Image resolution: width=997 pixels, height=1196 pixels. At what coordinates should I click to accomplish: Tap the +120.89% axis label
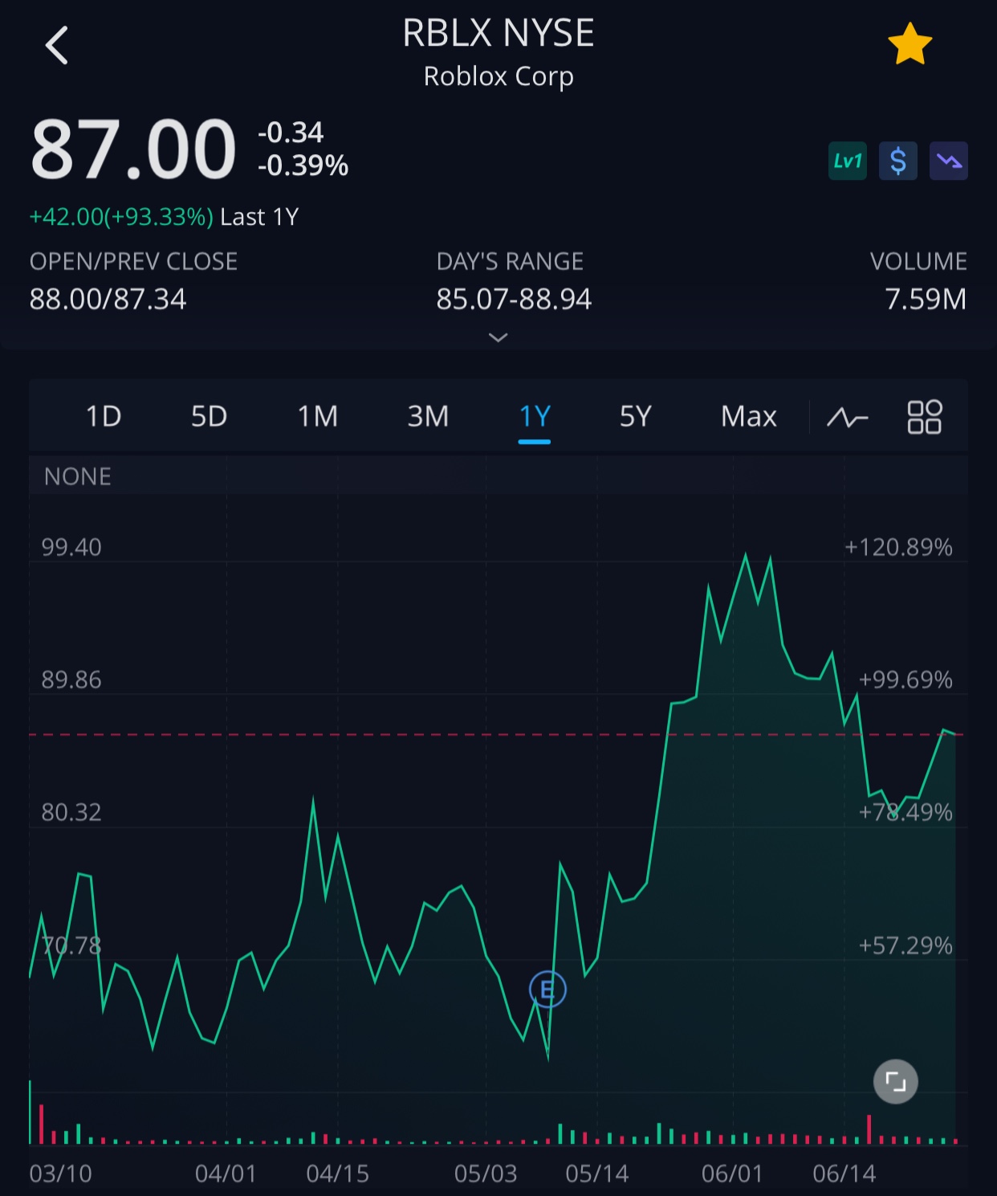[898, 547]
